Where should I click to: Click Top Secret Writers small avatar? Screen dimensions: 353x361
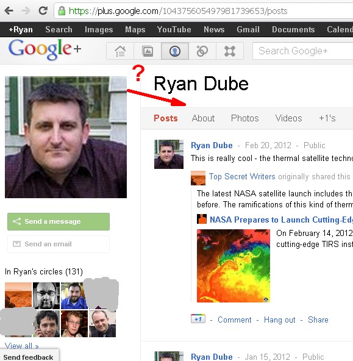coord(198,177)
